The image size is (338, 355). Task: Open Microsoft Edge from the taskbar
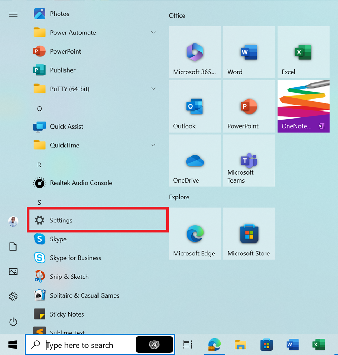point(214,345)
